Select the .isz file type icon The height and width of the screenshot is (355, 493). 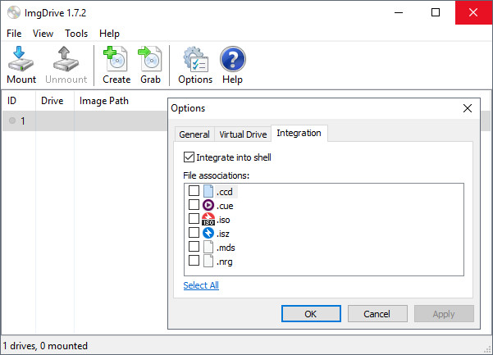pyautogui.click(x=208, y=233)
